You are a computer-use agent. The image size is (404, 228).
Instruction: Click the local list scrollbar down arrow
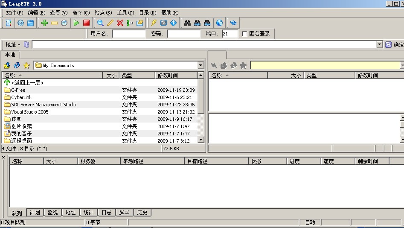coord(201,140)
